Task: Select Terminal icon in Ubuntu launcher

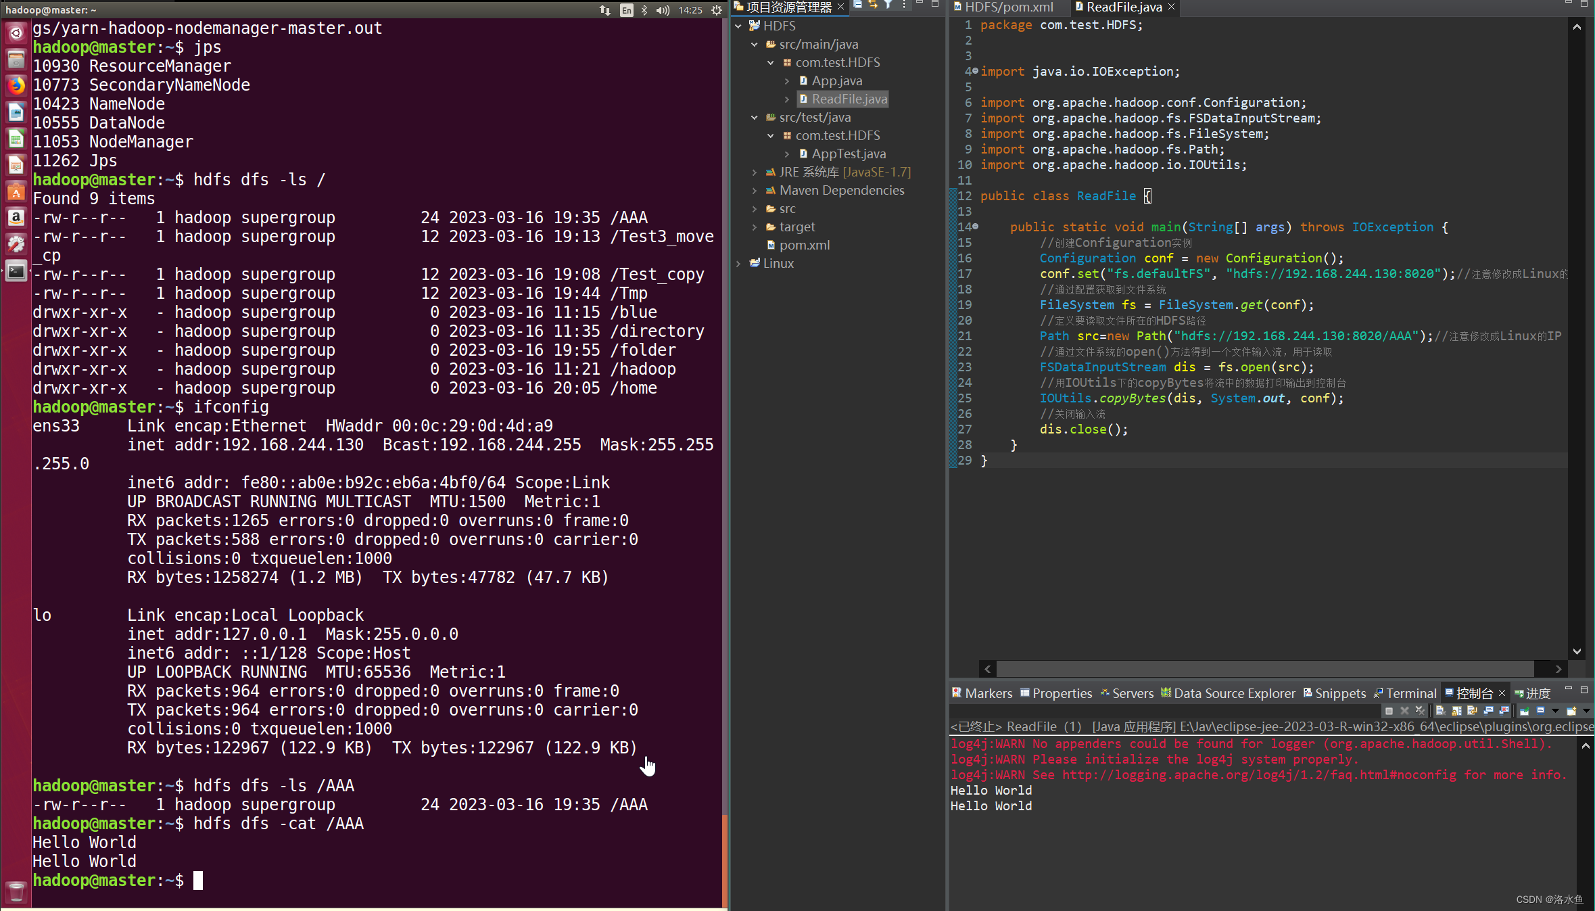Action: pyautogui.click(x=16, y=271)
